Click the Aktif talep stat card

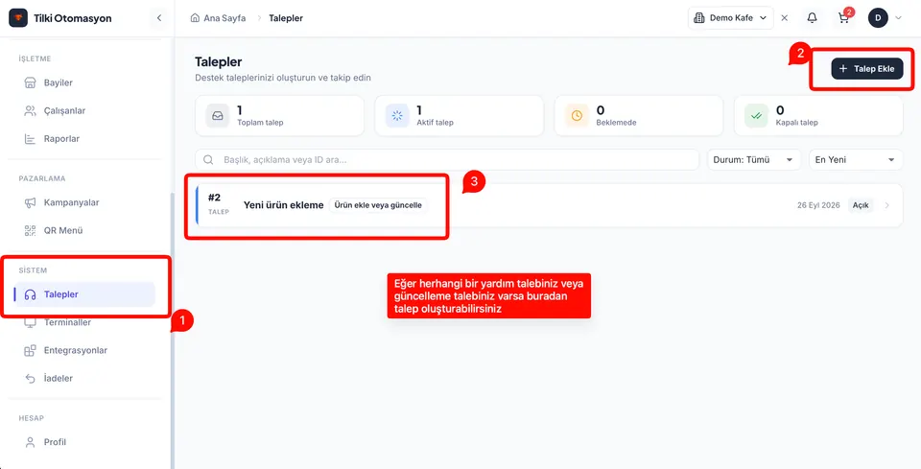pos(459,116)
